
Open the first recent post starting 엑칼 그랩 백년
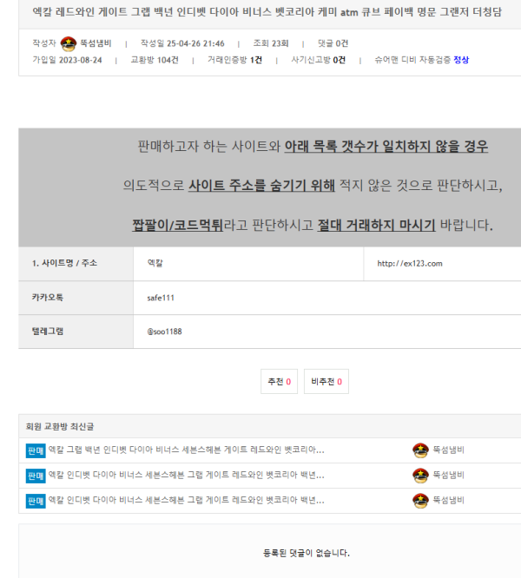[186, 450]
